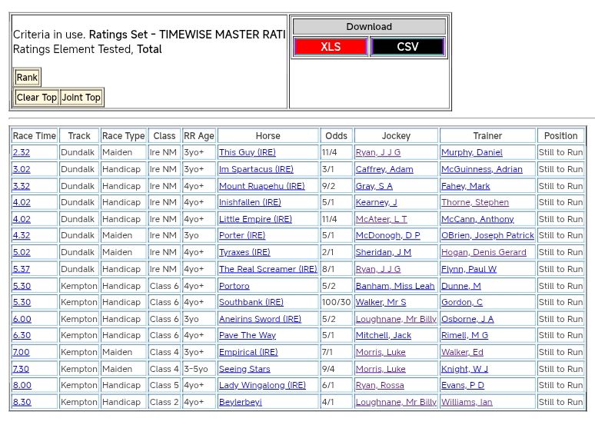The height and width of the screenshot is (425, 595).
Task: Open trainer Hogan, Denis Gerard link
Action: pos(484,252)
